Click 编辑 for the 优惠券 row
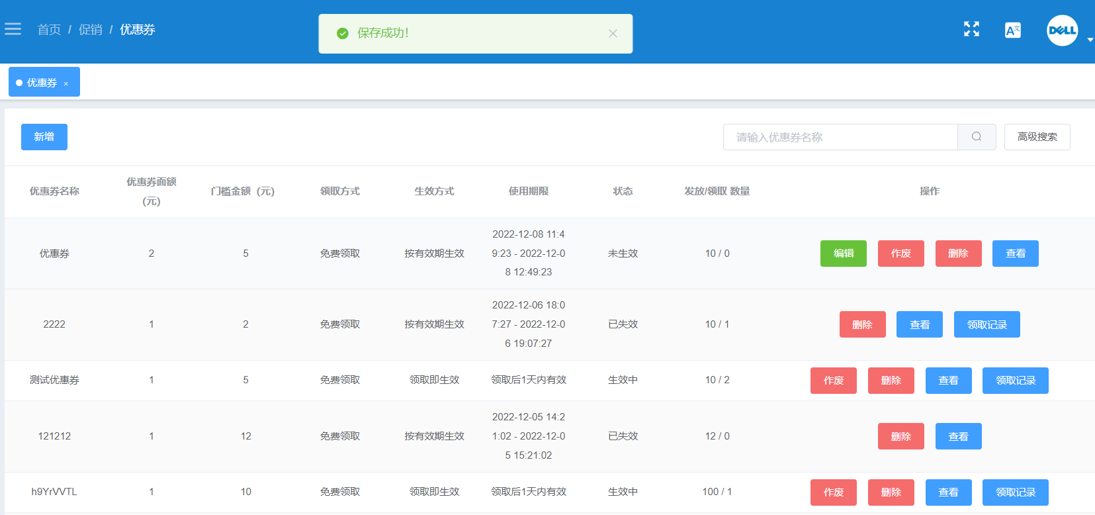Image resolution: width=1095 pixels, height=515 pixels. [x=844, y=254]
